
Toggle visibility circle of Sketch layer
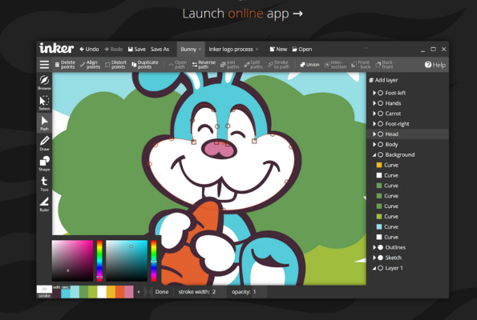380,258
